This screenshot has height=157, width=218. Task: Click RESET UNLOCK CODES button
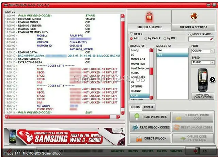(x=193, y=127)
